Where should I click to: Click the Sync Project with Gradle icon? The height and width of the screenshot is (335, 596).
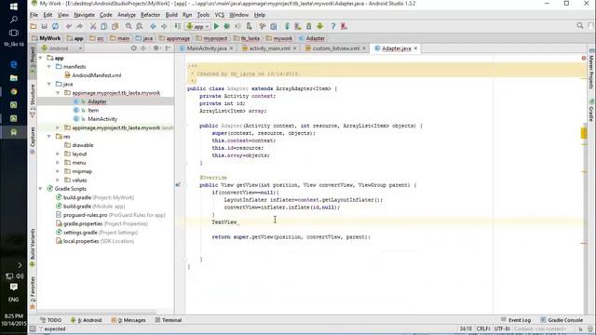tap(287, 26)
